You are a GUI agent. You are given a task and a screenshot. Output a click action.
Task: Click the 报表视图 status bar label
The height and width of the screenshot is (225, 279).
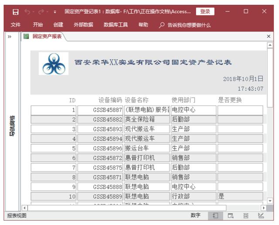[17, 215]
